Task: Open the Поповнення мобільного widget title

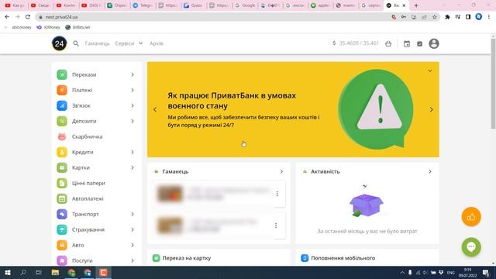Action: coord(343,258)
